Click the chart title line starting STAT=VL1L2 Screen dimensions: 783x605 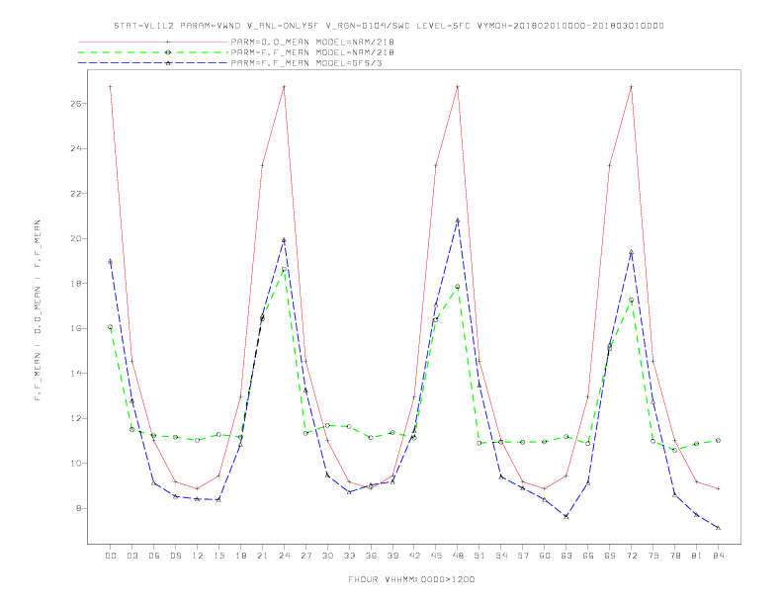tap(389, 26)
